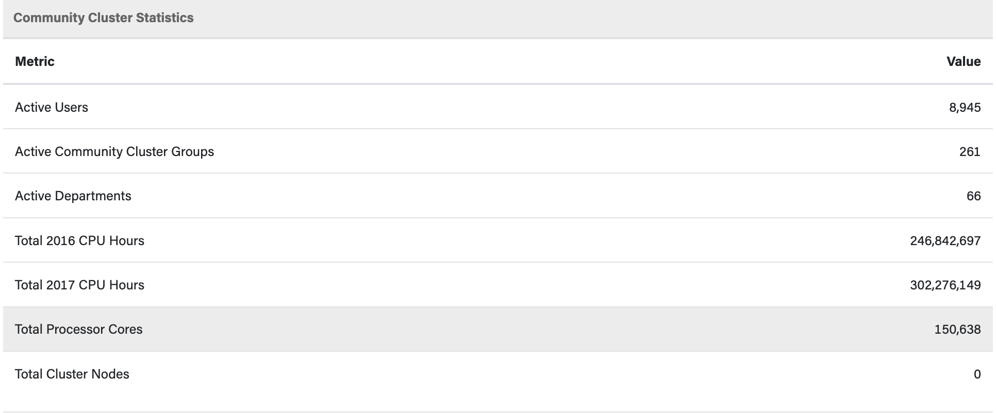The image size is (996, 413).
Task: Click the Community Cluster Statistics header
Action: (104, 18)
